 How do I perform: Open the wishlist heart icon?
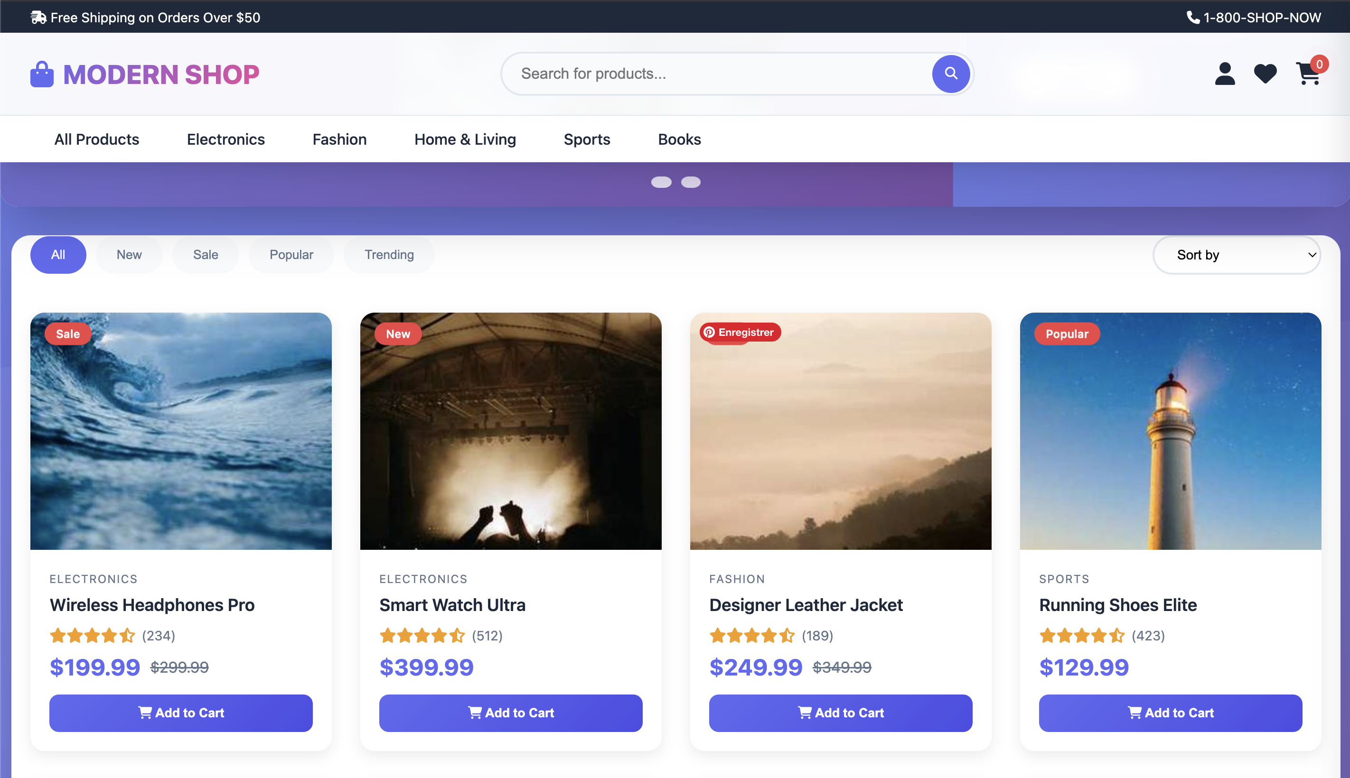click(x=1265, y=74)
